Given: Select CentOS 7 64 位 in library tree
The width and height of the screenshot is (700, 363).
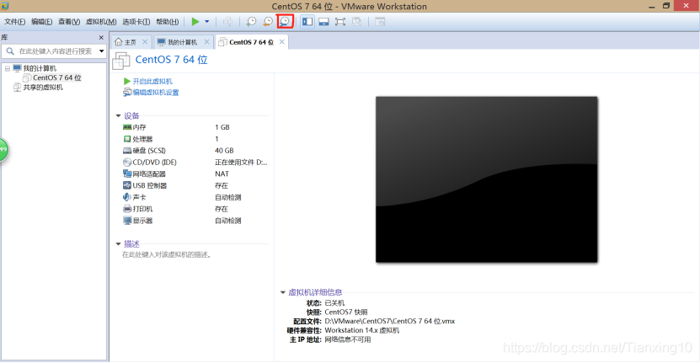Looking at the screenshot, I should [x=57, y=77].
